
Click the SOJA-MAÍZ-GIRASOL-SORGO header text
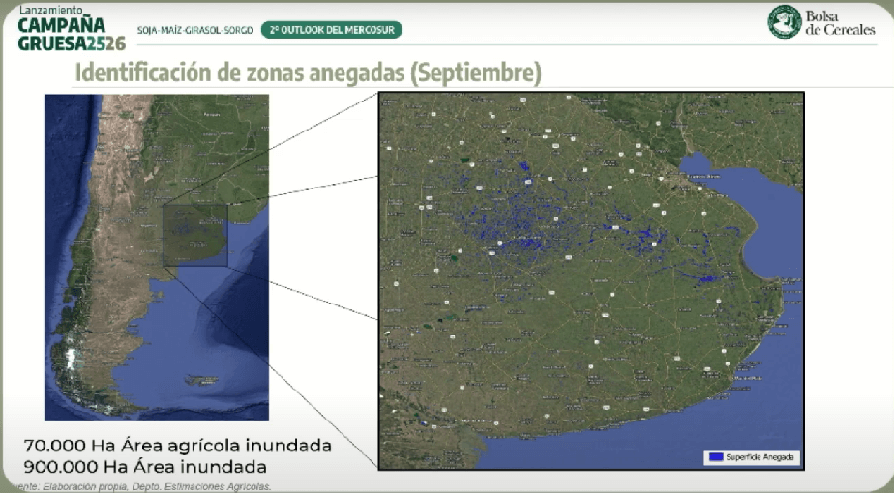point(200,30)
